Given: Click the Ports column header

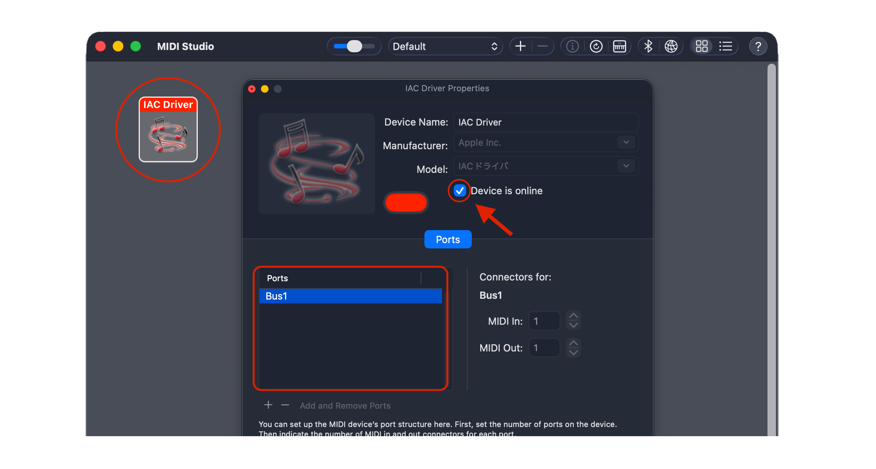Looking at the screenshot, I should (x=340, y=278).
